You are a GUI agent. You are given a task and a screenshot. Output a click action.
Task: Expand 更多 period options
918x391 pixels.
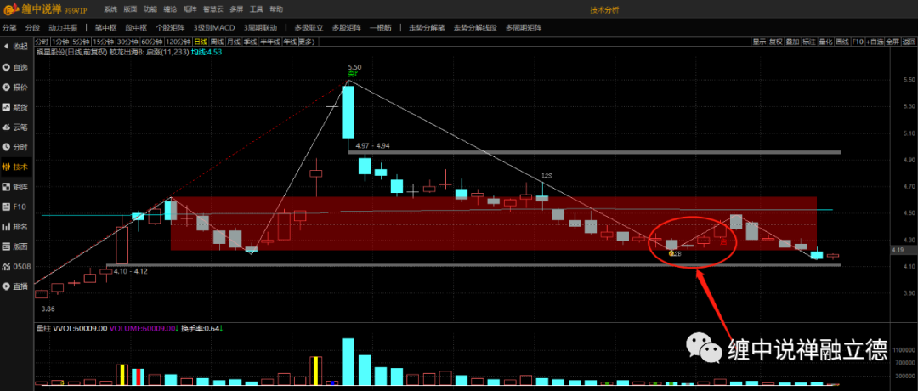tap(307, 42)
